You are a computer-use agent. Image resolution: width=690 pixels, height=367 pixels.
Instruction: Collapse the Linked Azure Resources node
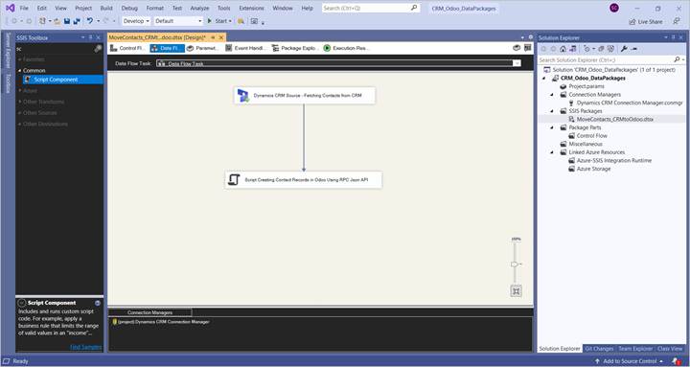(552, 152)
